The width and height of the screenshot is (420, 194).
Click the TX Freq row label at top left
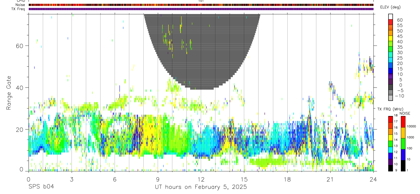18,9
